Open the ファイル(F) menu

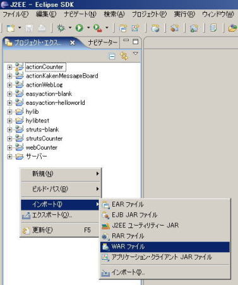coord(15,15)
